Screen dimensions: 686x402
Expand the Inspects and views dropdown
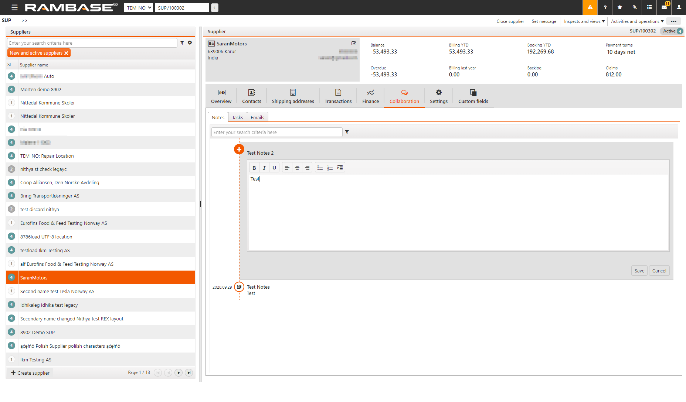(584, 21)
